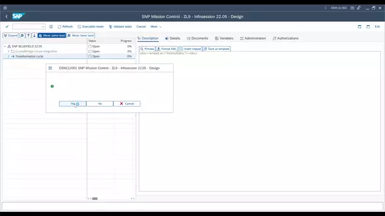Click the icon button right of Expand
The width and height of the screenshot is (385, 216).
point(22,35)
